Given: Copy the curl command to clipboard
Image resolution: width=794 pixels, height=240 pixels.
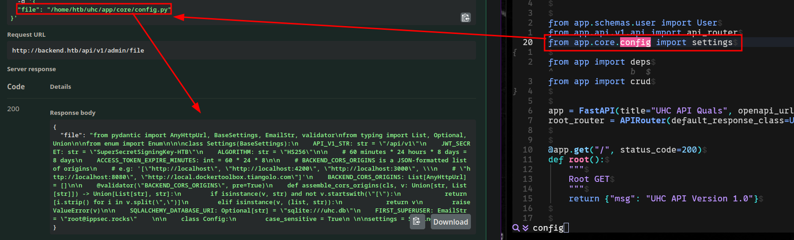Looking at the screenshot, I should [465, 18].
